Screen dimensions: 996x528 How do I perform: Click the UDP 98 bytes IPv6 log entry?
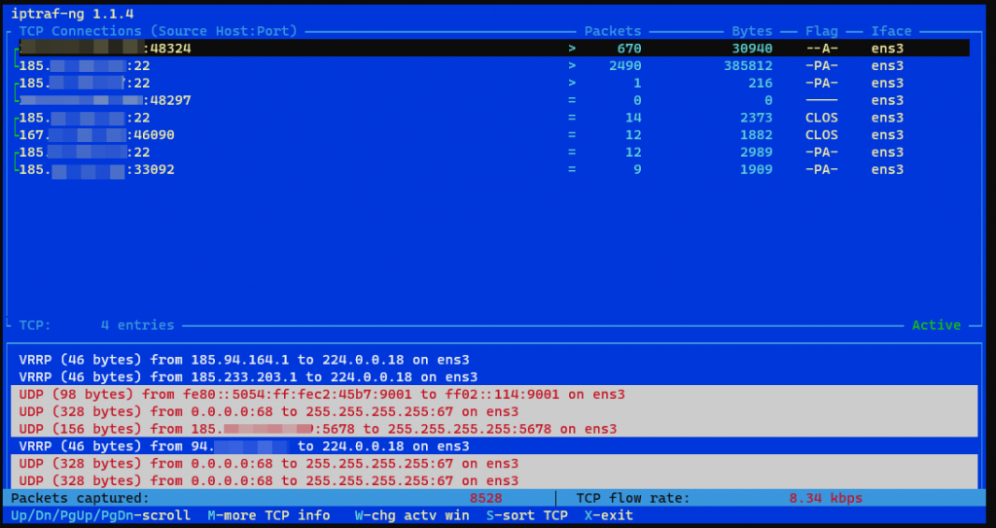pyautogui.click(x=321, y=395)
